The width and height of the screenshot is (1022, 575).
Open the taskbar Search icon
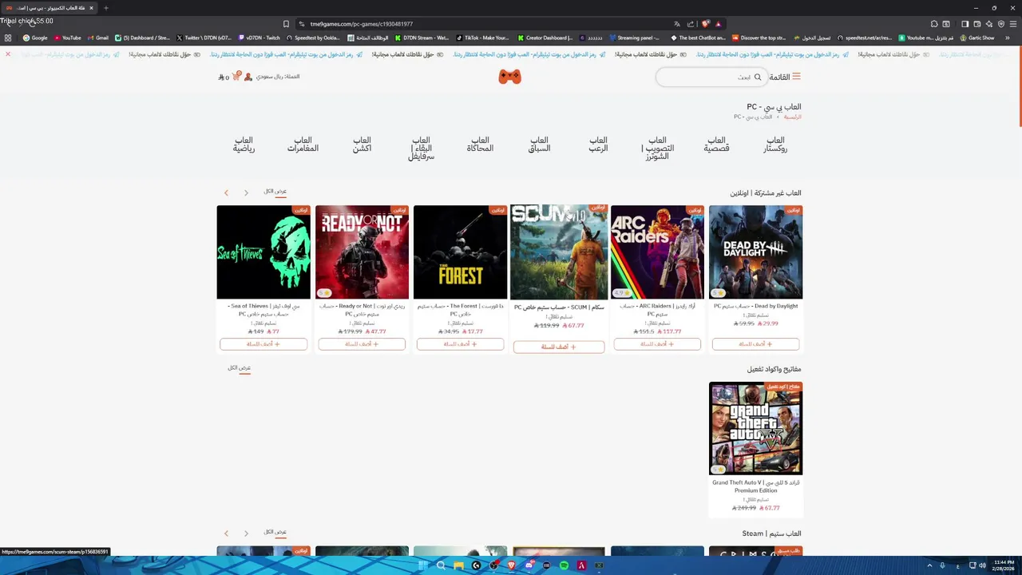tap(441, 565)
